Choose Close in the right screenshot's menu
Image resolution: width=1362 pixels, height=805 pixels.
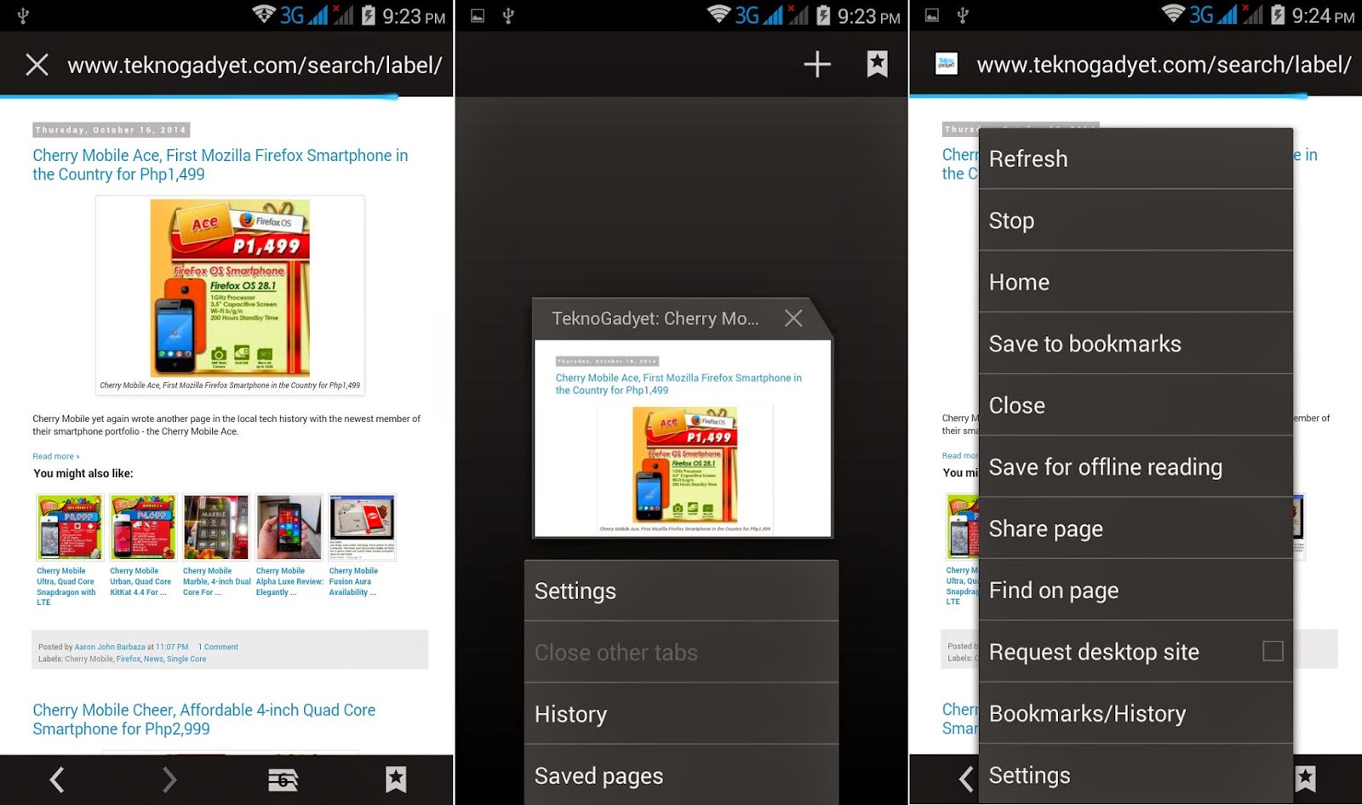click(x=1136, y=406)
